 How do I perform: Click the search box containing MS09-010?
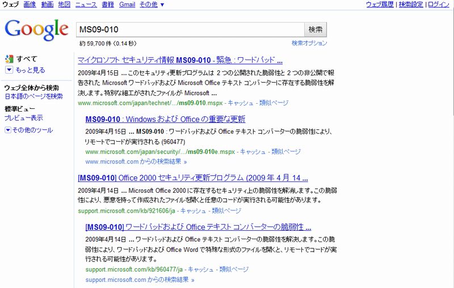(x=190, y=29)
